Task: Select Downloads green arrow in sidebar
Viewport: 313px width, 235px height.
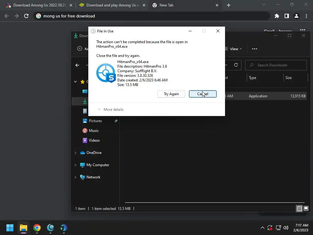Action: [85, 101]
